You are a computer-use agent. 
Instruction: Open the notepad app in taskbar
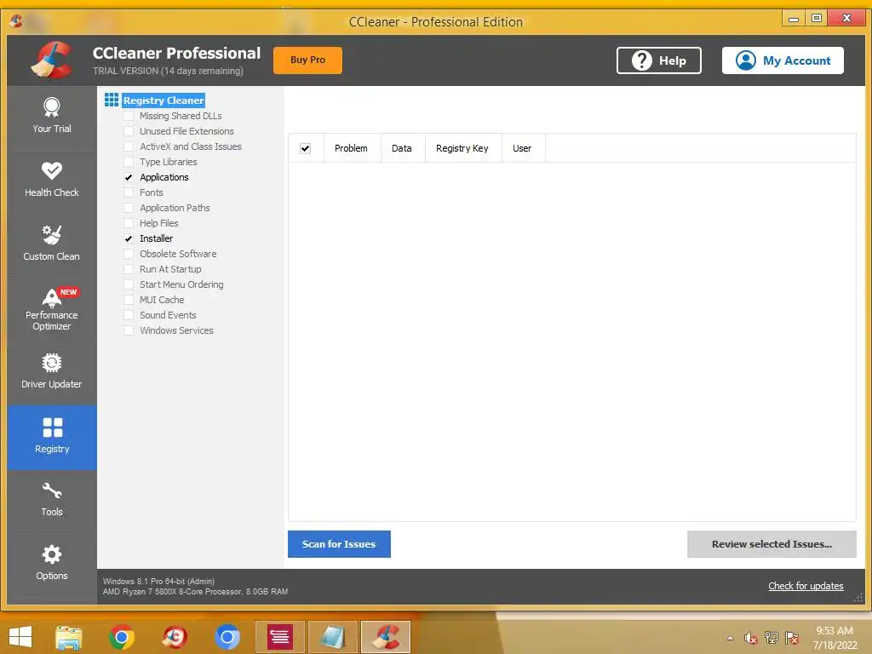[x=333, y=637]
